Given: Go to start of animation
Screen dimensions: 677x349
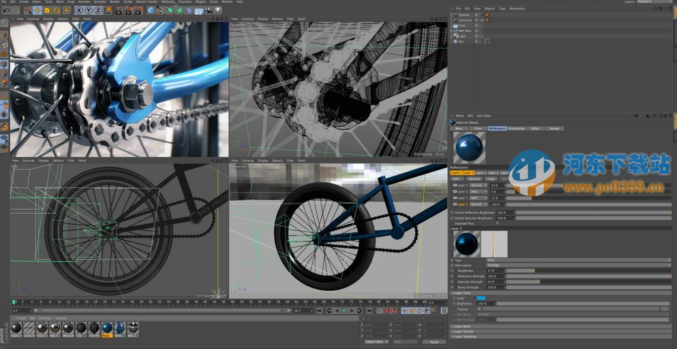Looking at the screenshot, I should [319, 310].
